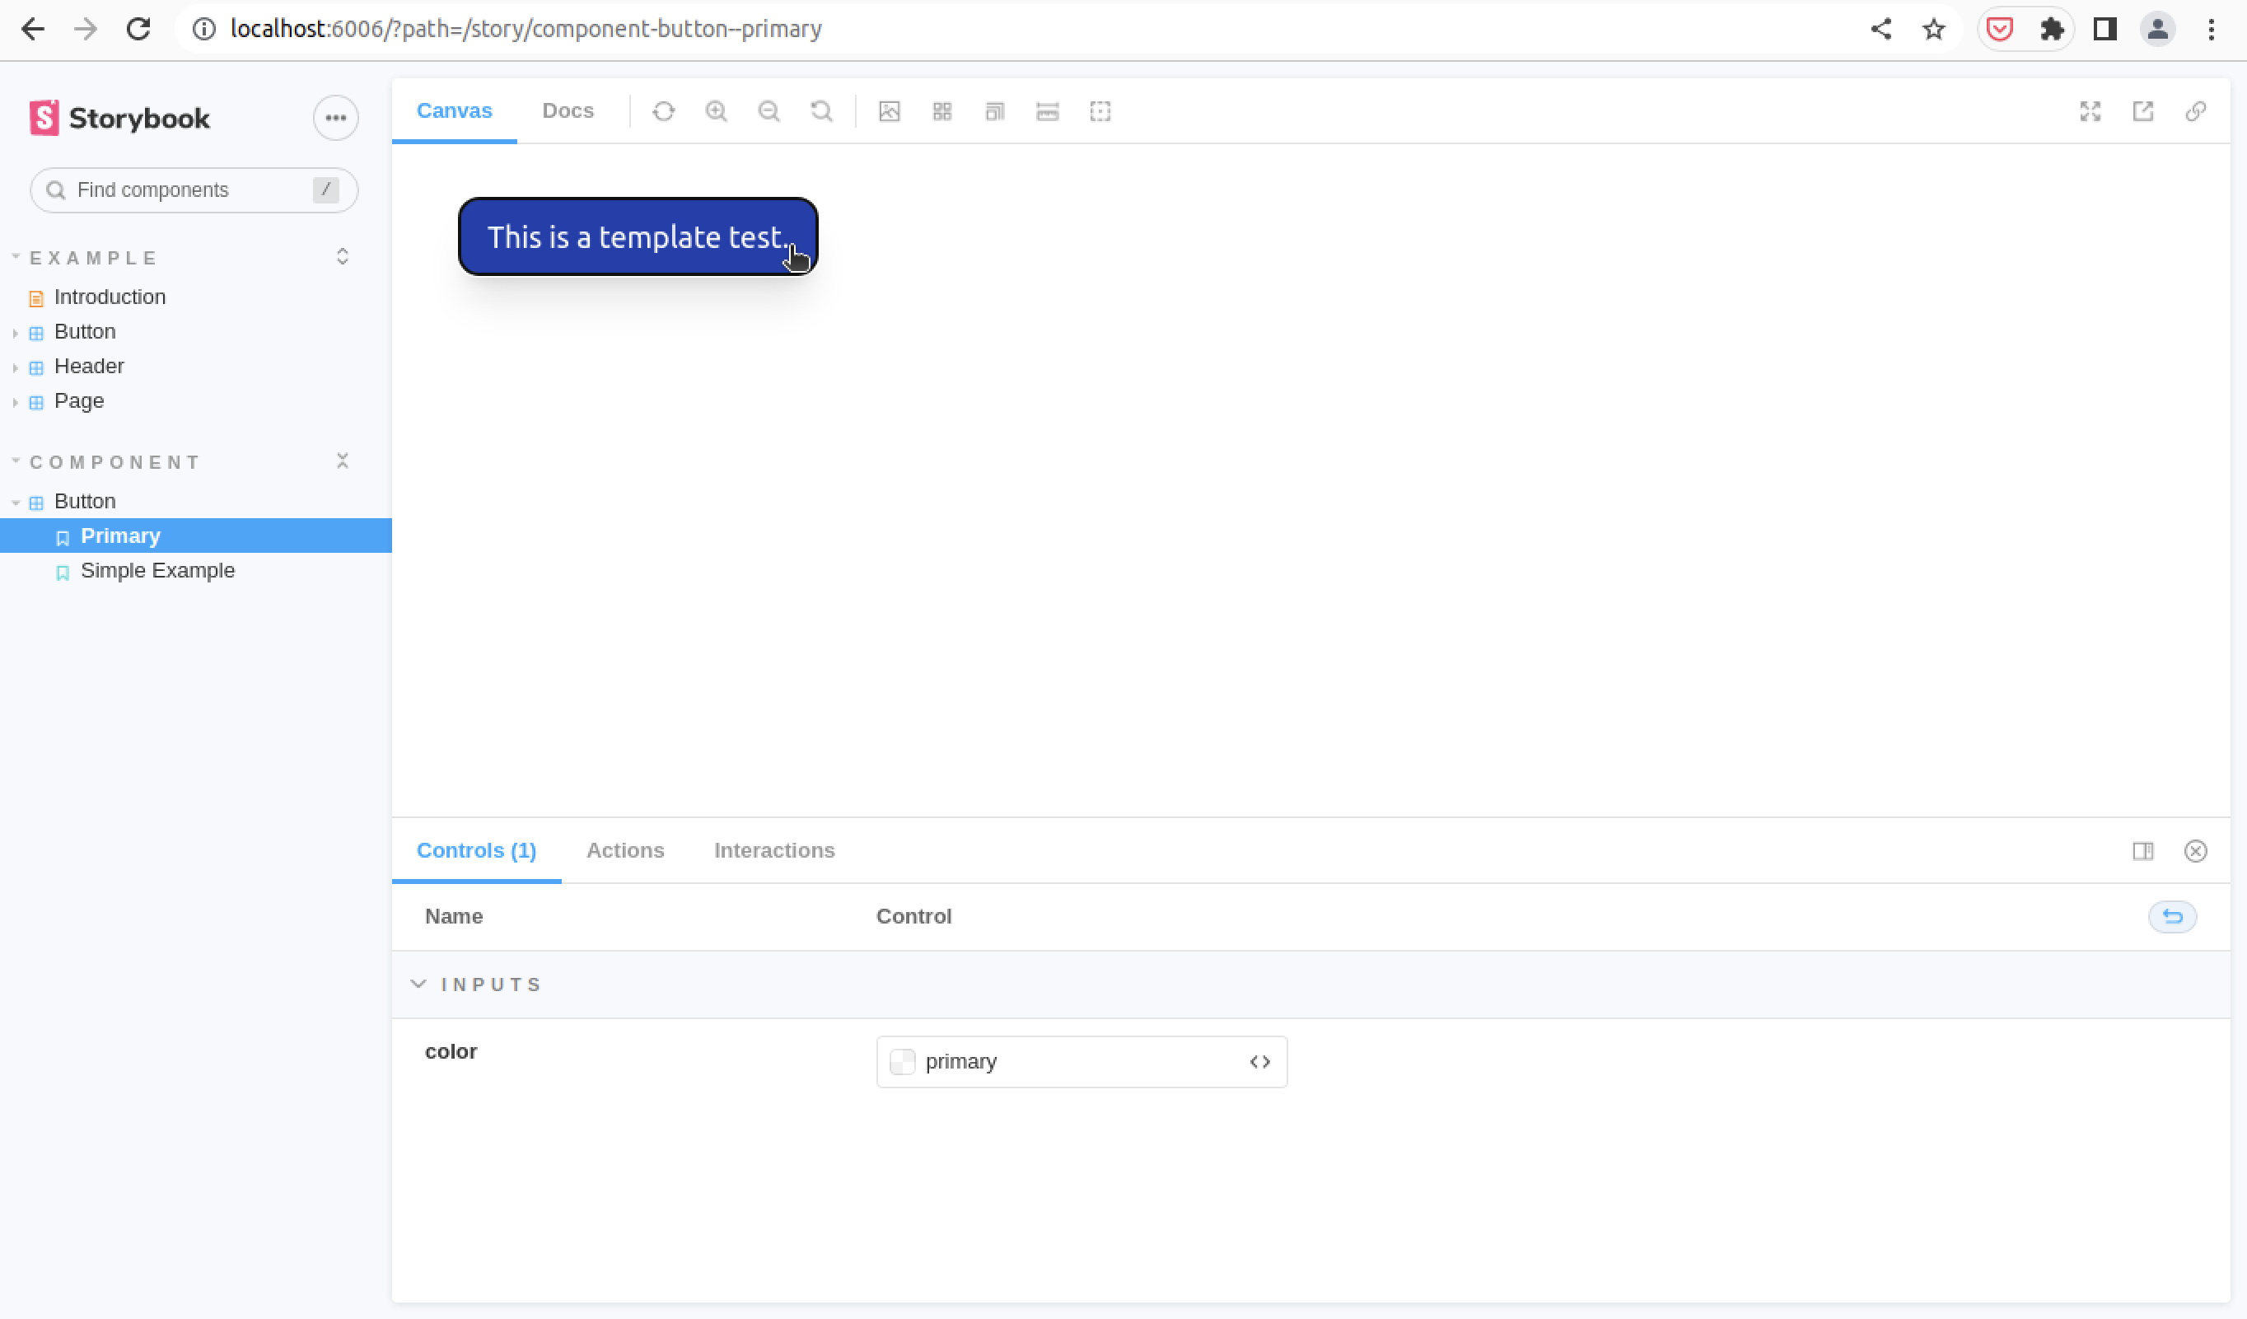Toggle the grid overlay
2247x1319 pixels.
point(941,111)
